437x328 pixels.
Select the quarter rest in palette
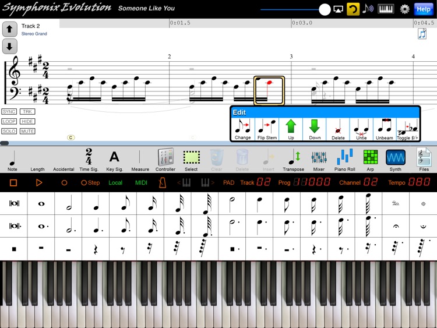(x=96, y=249)
